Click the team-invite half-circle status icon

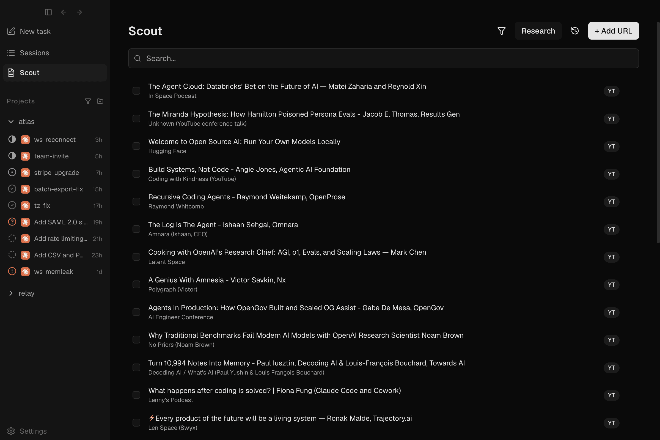pyautogui.click(x=12, y=156)
